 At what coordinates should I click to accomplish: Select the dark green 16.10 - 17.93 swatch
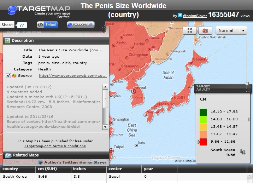(203, 112)
